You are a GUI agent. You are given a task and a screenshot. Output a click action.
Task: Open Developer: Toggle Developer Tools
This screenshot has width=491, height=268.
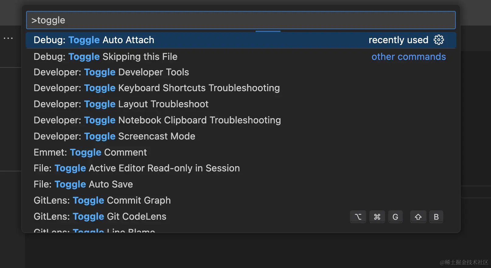click(111, 72)
